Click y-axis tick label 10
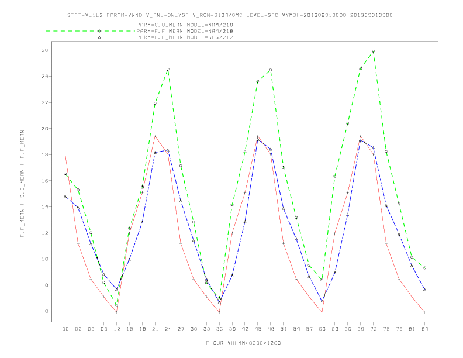The width and height of the screenshot is (463, 358). click(x=44, y=259)
